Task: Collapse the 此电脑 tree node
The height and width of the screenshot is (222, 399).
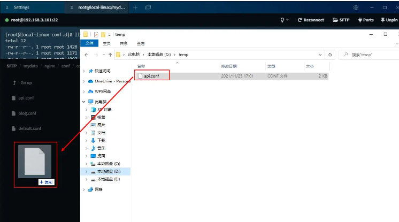Action: coord(84,102)
